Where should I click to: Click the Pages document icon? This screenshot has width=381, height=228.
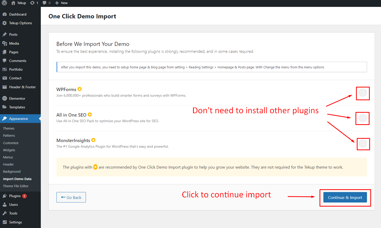click(x=5, y=52)
